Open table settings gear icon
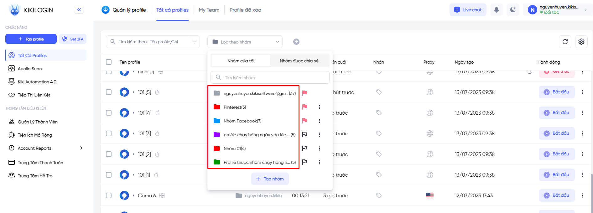Screen dimensions: 593x213 point(581,42)
